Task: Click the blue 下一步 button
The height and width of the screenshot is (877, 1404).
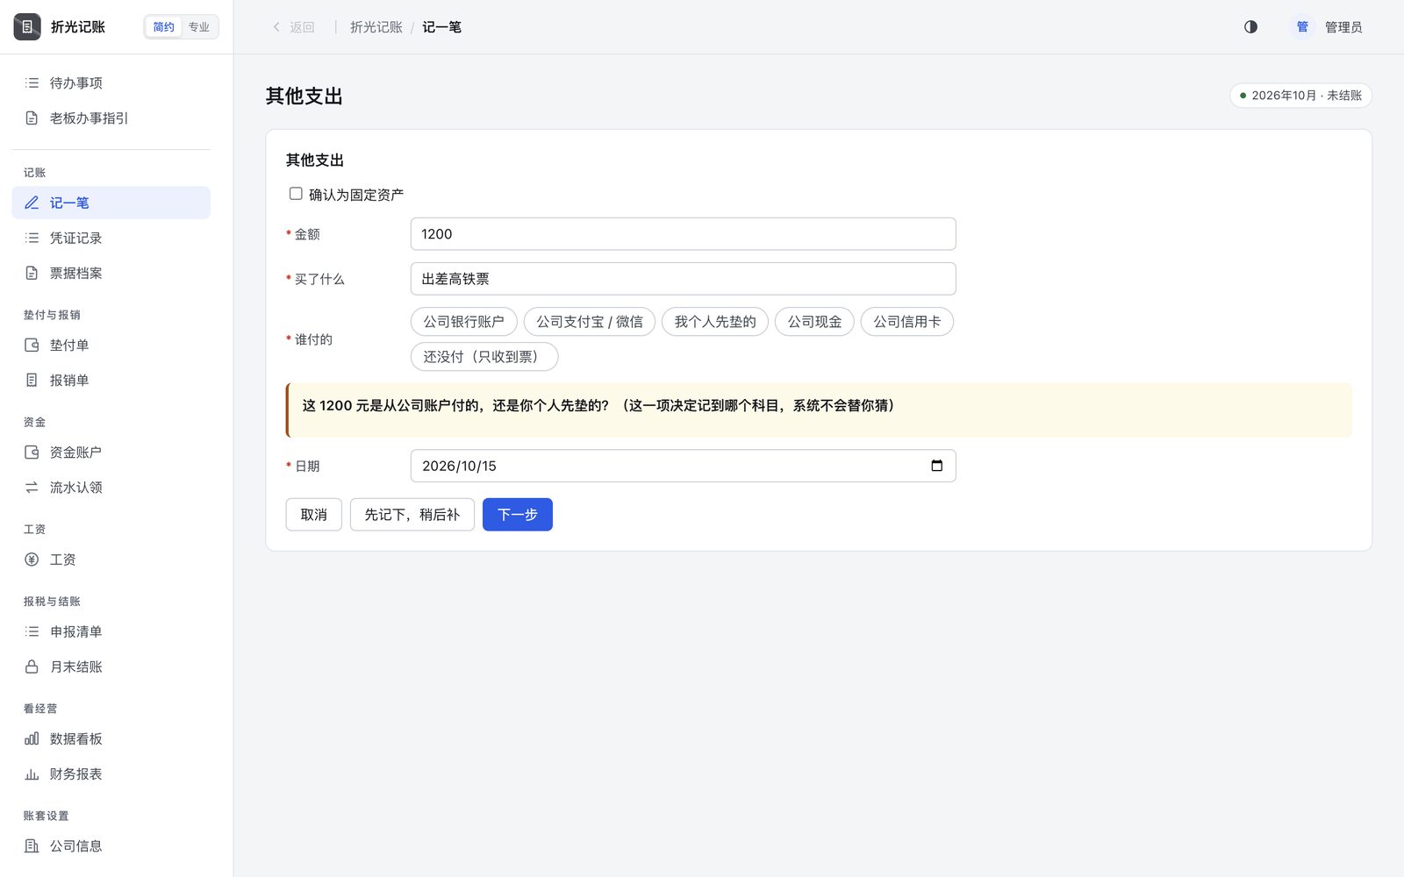Action: pyautogui.click(x=518, y=515)
